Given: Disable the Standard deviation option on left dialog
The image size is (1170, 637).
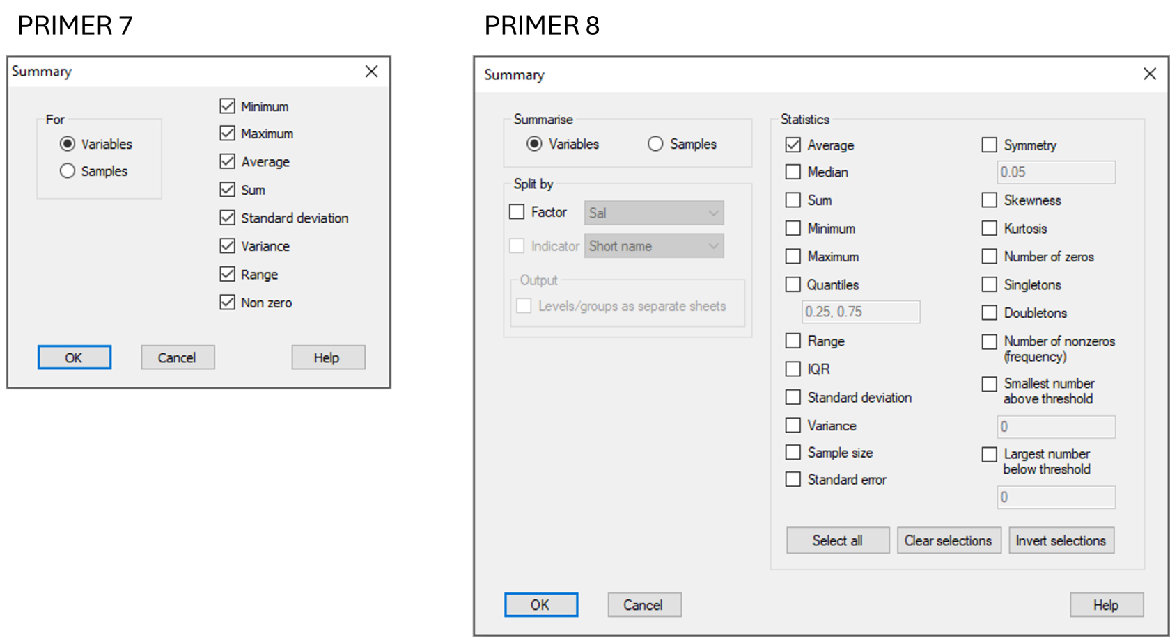Looking at the screenshot, I should pyautogui.click(x=228, y=218).
